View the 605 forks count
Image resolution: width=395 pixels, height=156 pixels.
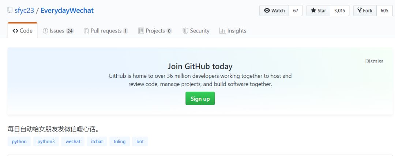(384, 11)
